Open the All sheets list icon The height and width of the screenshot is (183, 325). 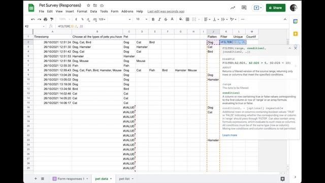tap(43, 178)
